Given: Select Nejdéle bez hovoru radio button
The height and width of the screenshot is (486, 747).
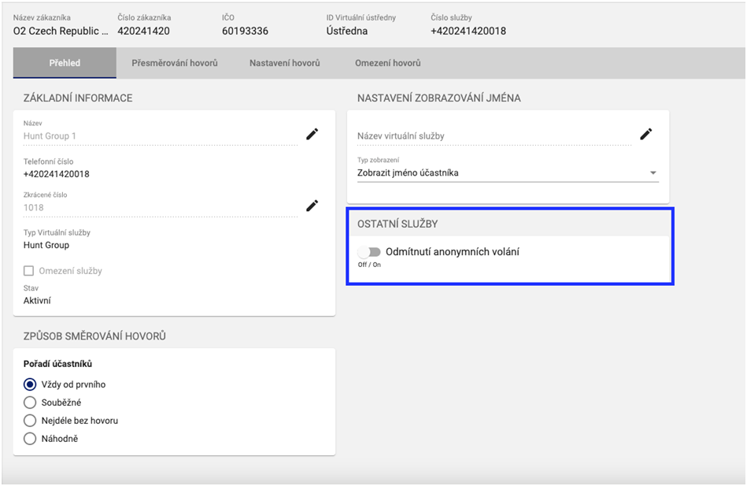Looking at the screenshot, I should (x=30, y=421).
